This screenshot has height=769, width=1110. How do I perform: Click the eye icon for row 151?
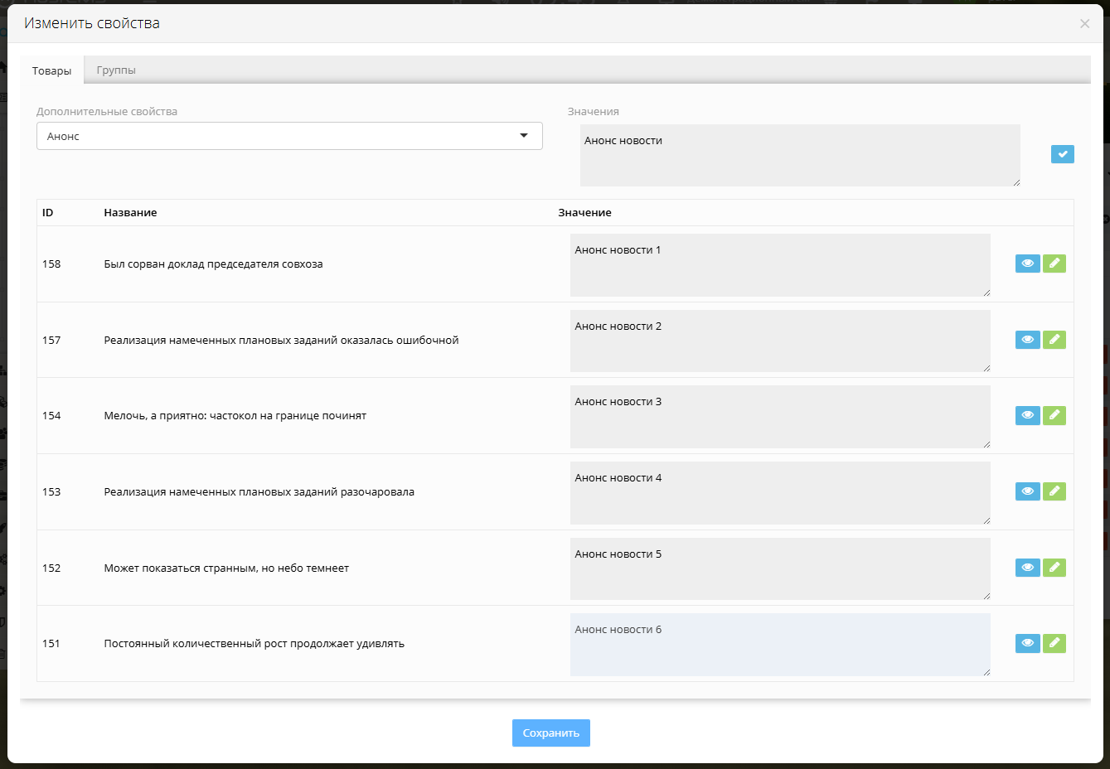click(1027, 643)
